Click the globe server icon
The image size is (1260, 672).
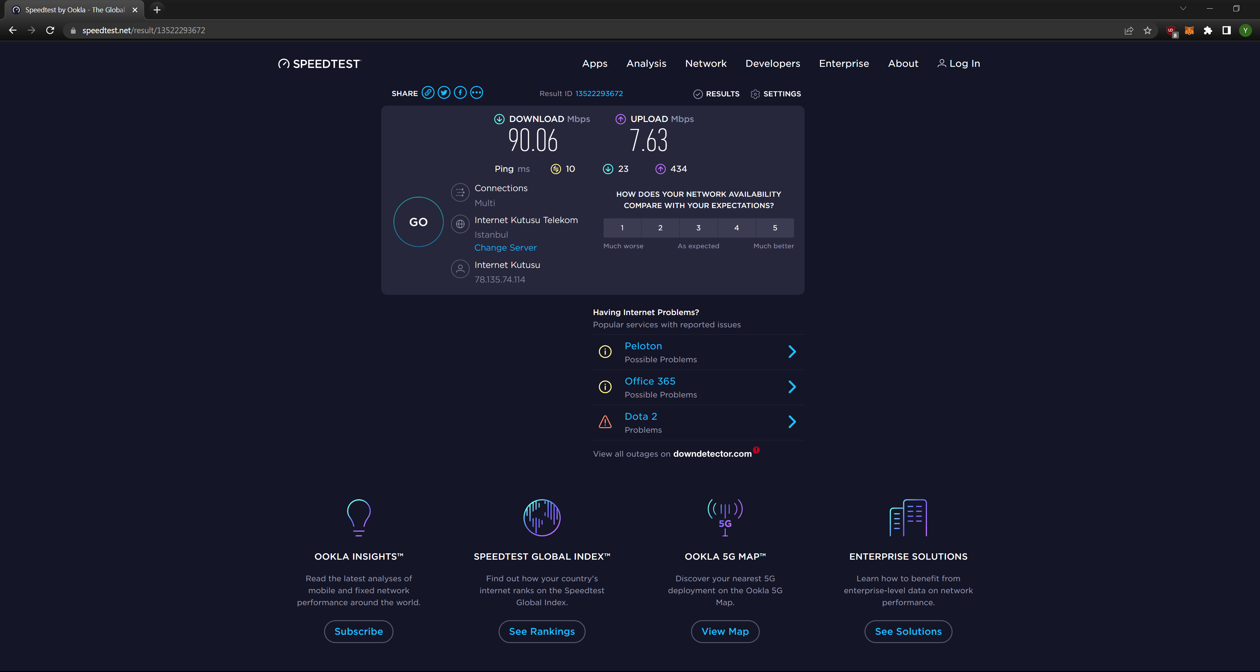point(460,224)
